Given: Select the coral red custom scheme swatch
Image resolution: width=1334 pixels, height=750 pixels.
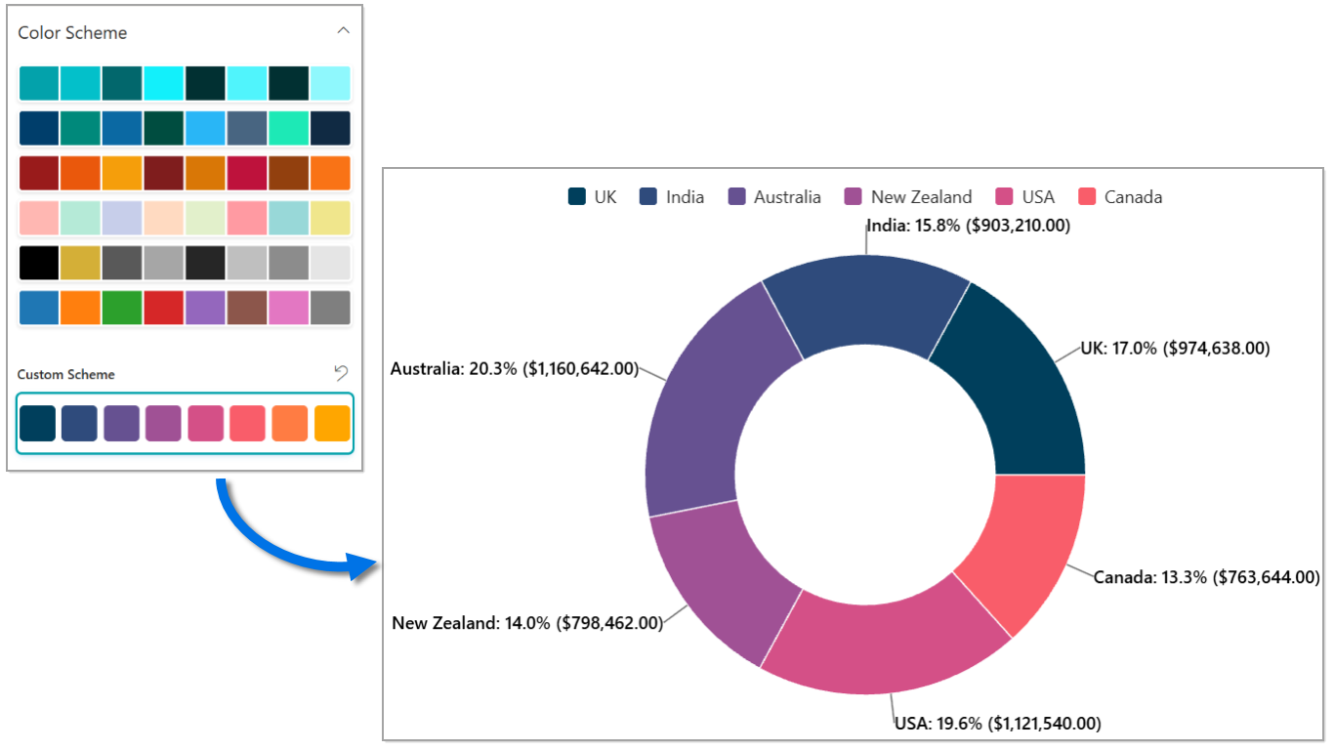Looking at the screenshot, I should tap(248, 424).
